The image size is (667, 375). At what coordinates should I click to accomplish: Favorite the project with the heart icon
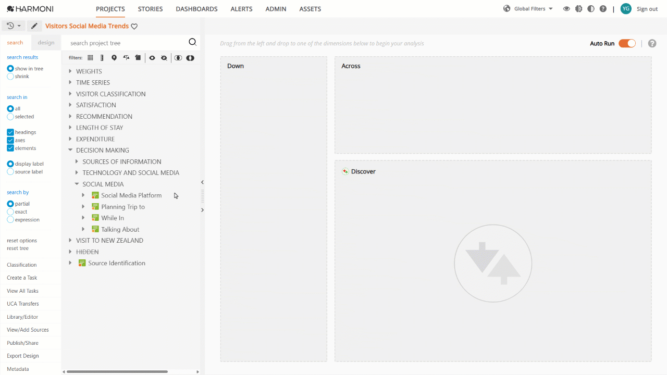pyautogui.click(x=134, y=27)
